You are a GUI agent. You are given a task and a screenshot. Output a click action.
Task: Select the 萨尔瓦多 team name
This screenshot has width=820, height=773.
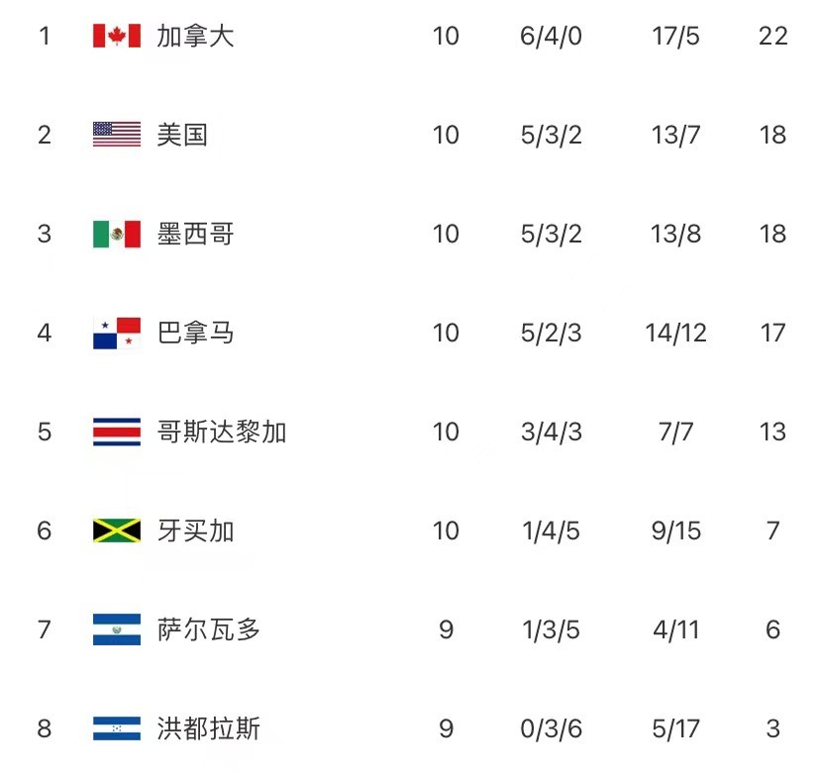click(208, 629)
